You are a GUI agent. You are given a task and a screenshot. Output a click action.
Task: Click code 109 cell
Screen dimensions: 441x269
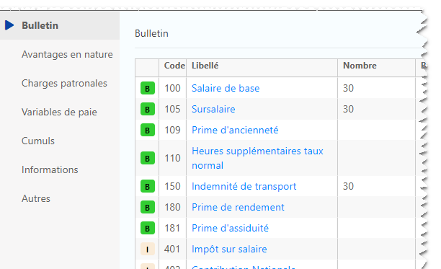[172, 130]
